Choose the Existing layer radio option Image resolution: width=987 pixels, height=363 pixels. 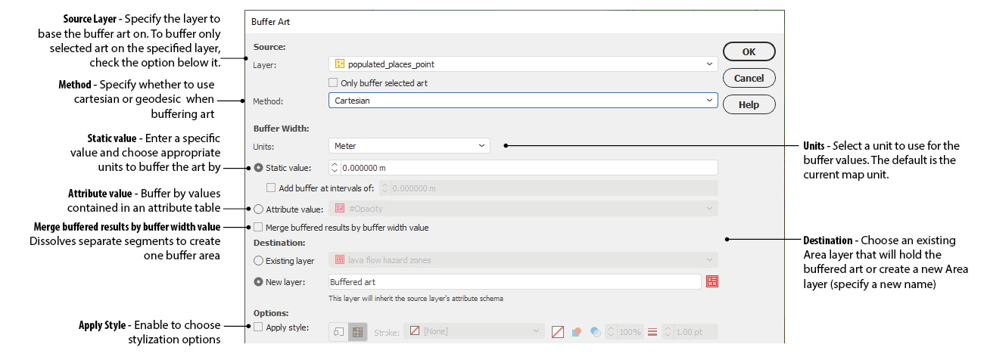(259, 261)
